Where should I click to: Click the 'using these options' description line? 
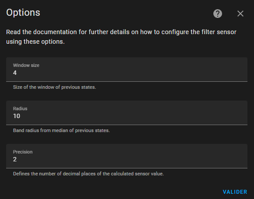(x=35, y=42)
